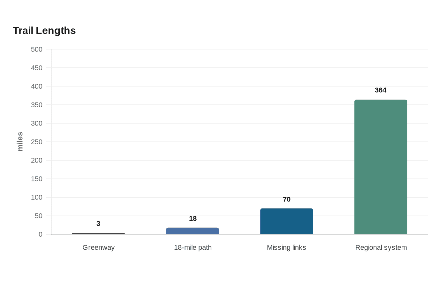Screen dimensions: 447x281
Task: Click the 350 y-axis tick label
Action: [37, 105]
